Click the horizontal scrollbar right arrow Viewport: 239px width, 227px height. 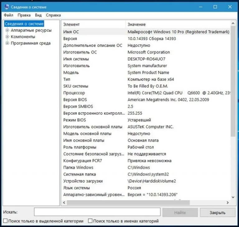coord(228,203)
